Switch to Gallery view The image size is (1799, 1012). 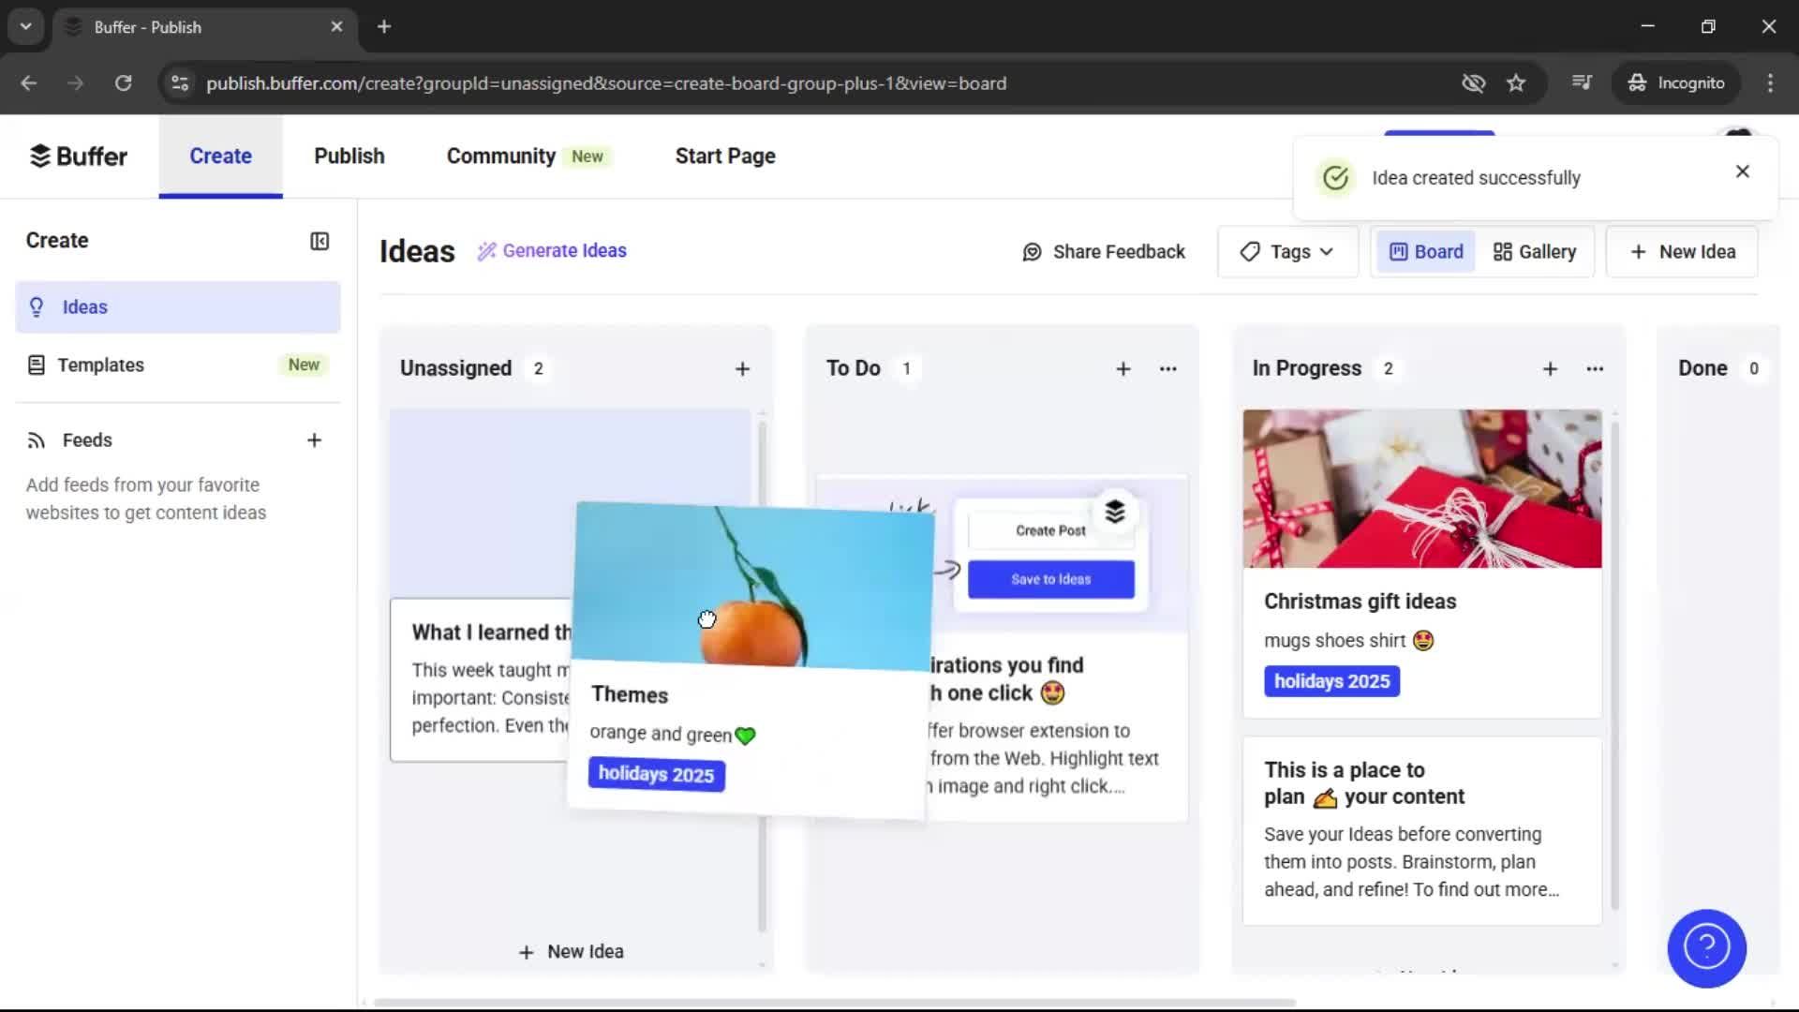(1534, 251)
